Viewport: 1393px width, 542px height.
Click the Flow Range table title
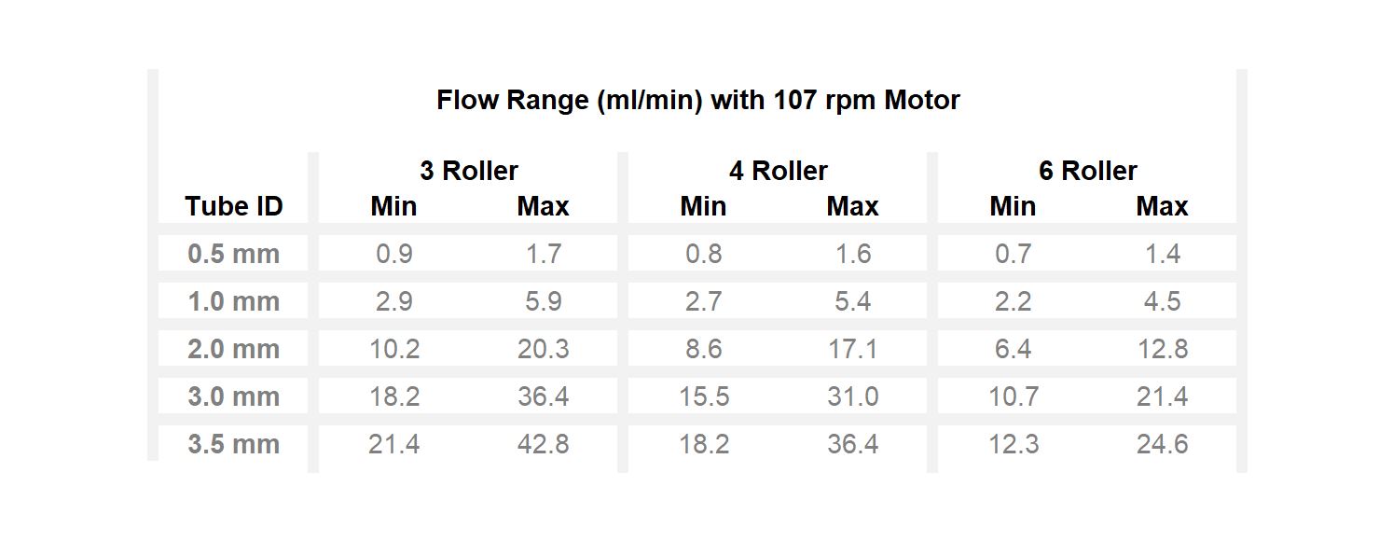[x=697, y=100]
